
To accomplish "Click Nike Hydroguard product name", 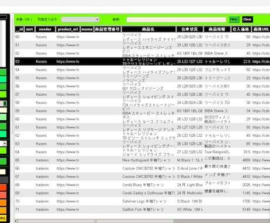I will pos(146,160).
